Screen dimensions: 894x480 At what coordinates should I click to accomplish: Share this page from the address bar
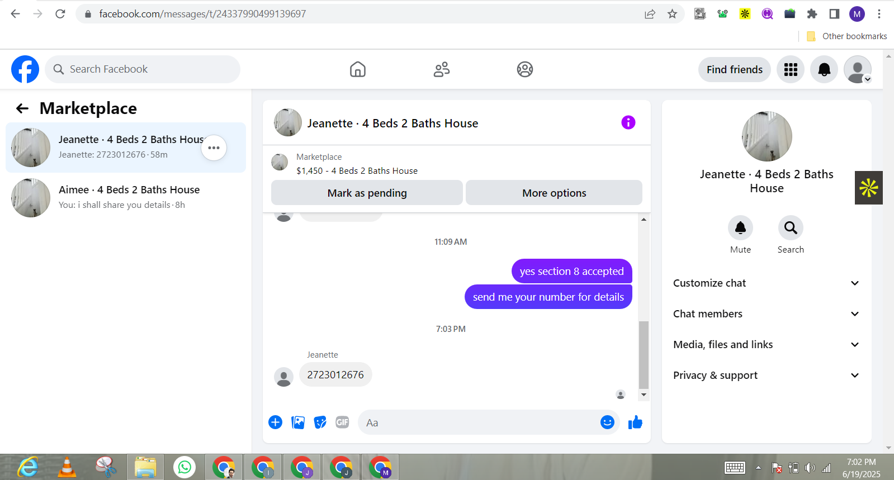click(650, 14)
